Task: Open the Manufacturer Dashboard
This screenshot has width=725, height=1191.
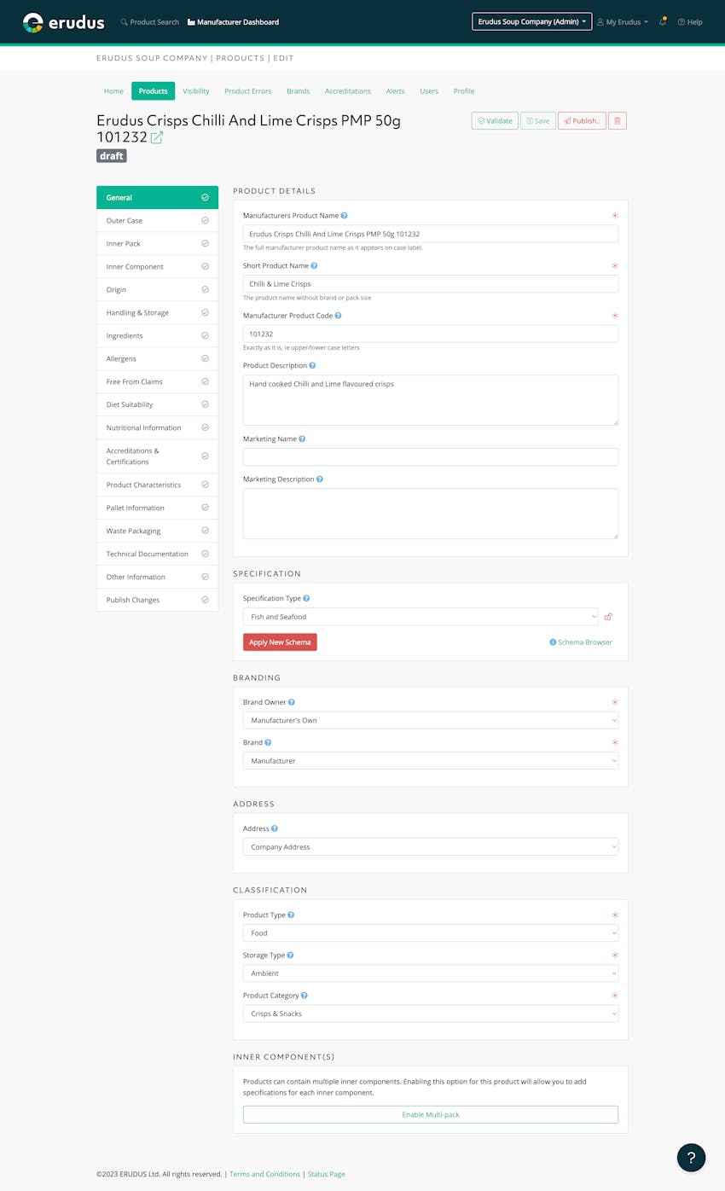Action: 233,22
